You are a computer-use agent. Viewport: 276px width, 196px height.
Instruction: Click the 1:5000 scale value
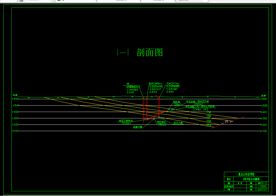(x=262, y=186)
